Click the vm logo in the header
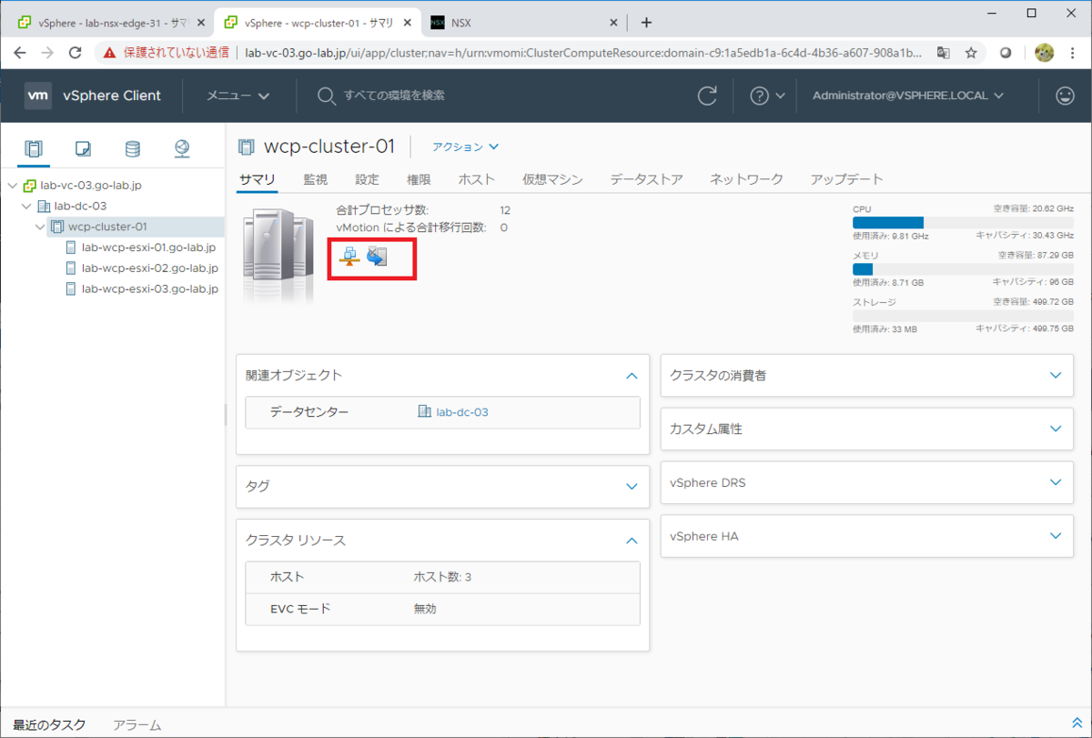The width and height of the screenshot is (1092, 738). point(38,96)
